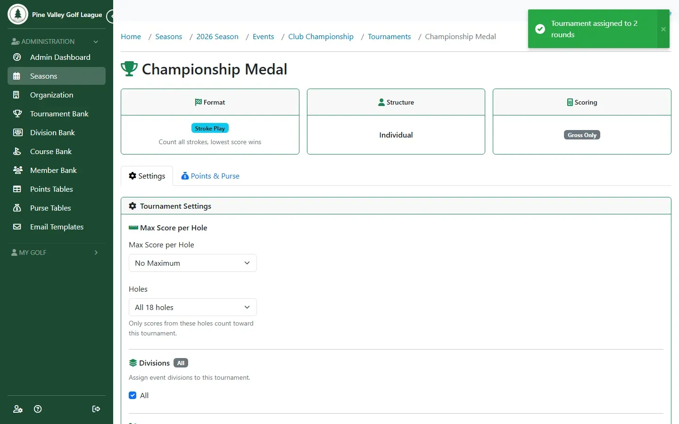Click the Member Bank people icon
The image size is (679, 424).
[x=17, y=170]
